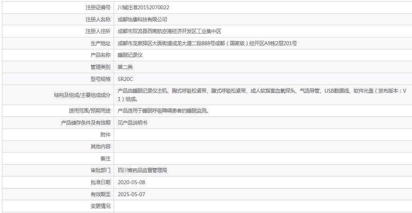Screen dimensions: 412x213
Task: Select model value SR20C
Action: (125, 79)
